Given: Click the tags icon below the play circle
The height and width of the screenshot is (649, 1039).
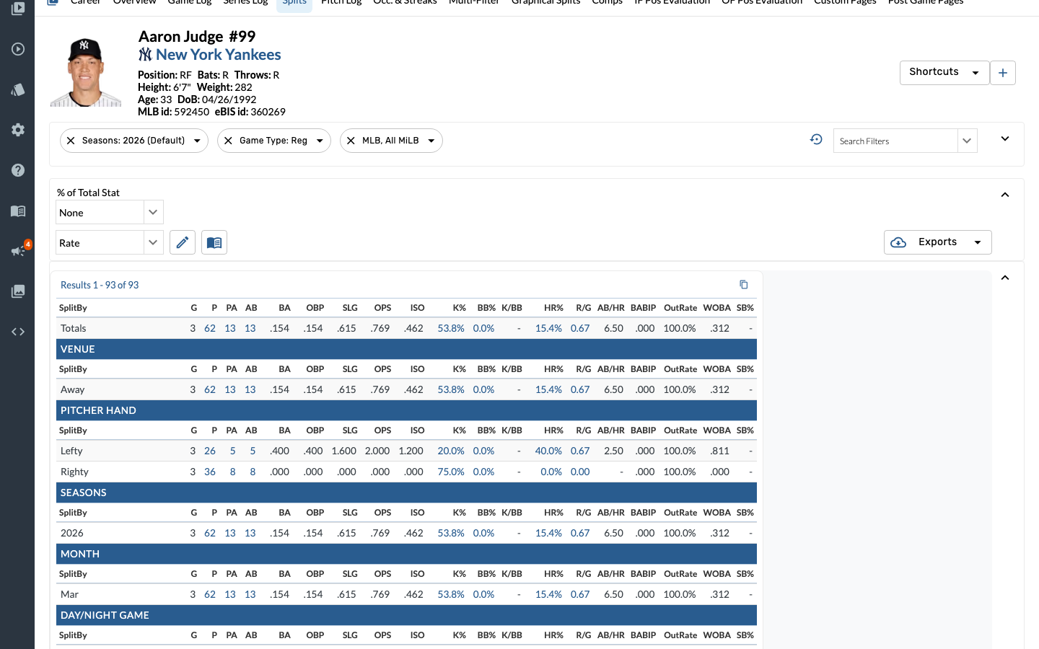Looking at the screenshot, I should click(x=18, y=89).
